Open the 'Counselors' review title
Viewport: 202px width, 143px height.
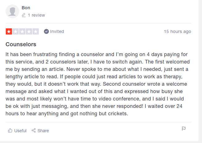pyautogui.click(x=21, y=44)
